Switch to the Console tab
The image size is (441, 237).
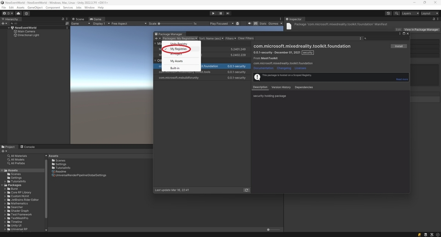click(28, 147)
